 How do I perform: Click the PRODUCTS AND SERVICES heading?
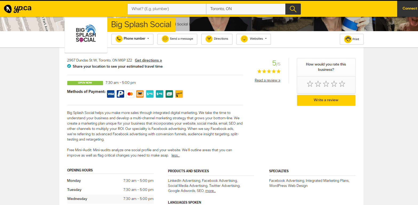point(188,171)
